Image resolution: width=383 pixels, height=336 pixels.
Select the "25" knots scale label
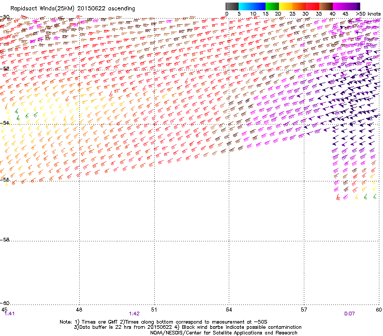292,14
